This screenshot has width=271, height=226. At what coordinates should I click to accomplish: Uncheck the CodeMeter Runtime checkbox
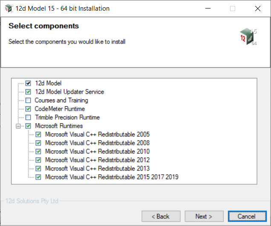pos(28,109)
